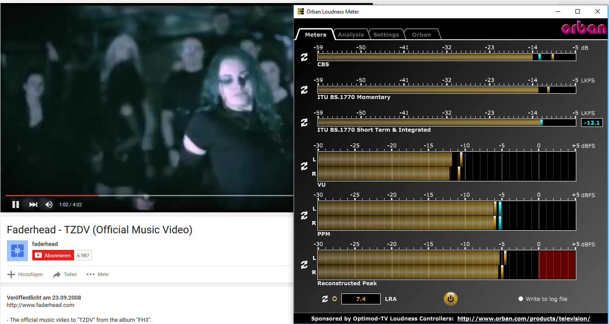The image size is (609, 324).
Task: Reset the Reconstructed Peak meter refresh icon
Action: tap(304, 265)
